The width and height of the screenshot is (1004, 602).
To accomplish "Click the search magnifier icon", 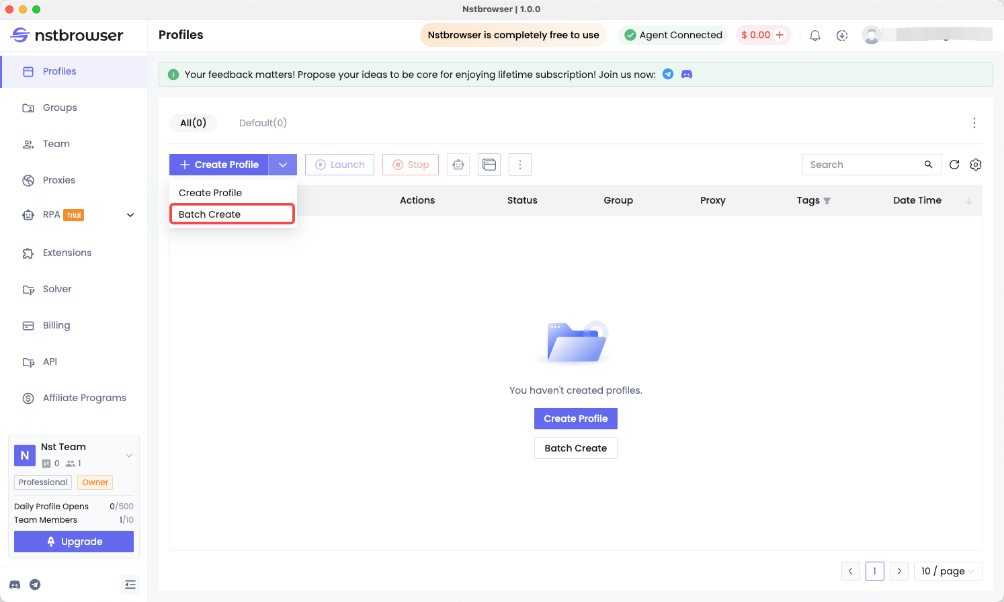I will [x=929, y=165].
